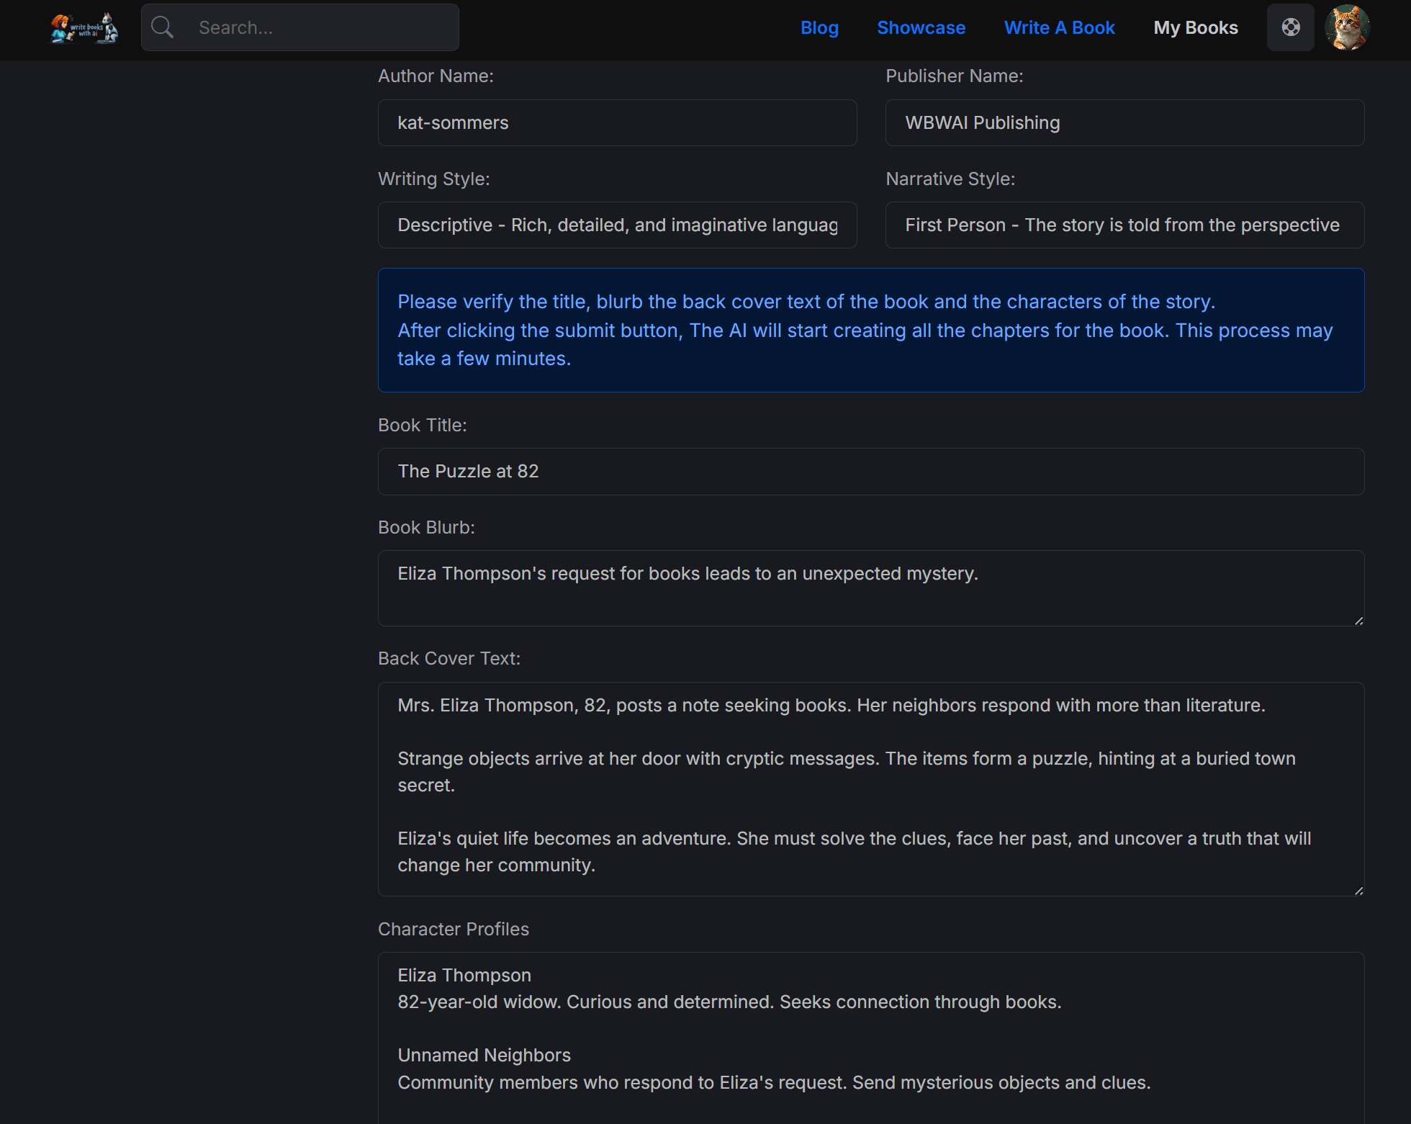This screenshot has width=1411, height=1124.
Task: Grab the Book Blurb textarea resize handle
Action: click(x=1358, y=620)
